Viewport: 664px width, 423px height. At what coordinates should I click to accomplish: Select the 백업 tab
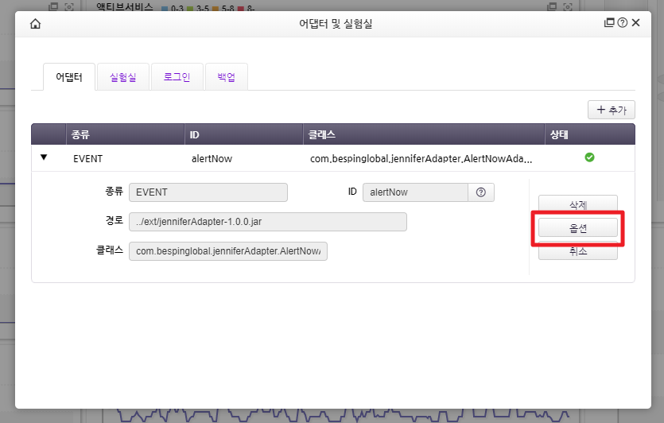tap(227, 77)
